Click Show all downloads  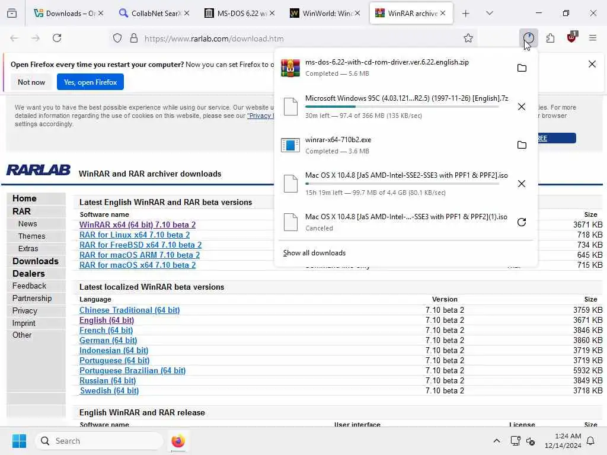[314, 253]
